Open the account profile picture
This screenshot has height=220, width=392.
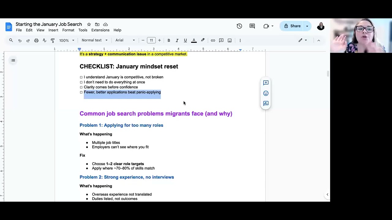[x=321, y=26]
